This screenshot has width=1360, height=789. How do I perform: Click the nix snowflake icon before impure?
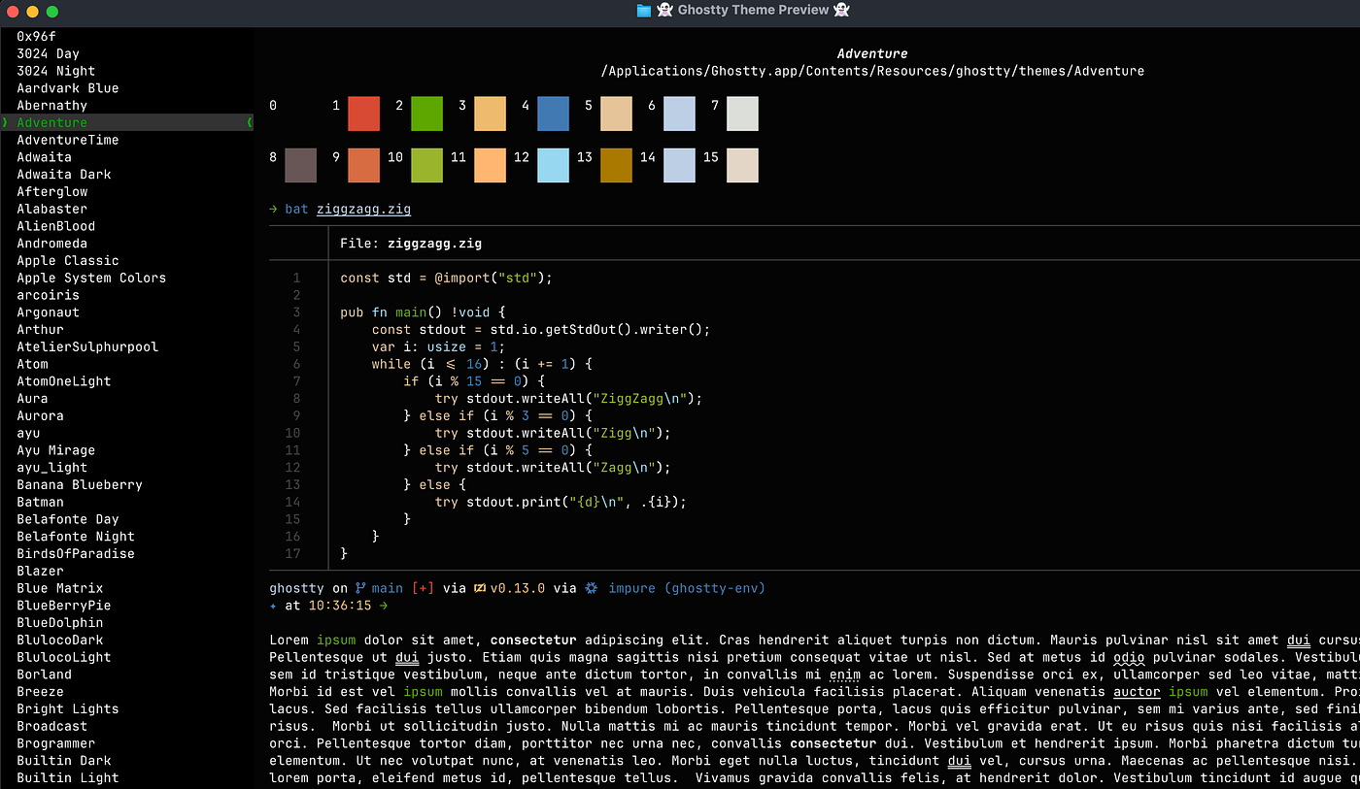(x=591, y=588)
